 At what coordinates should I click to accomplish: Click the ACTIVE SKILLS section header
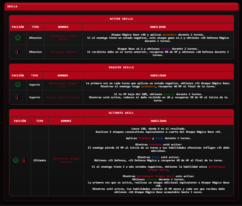(x=121, y=19)
